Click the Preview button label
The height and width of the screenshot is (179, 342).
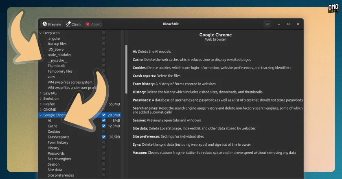(55, 24)
